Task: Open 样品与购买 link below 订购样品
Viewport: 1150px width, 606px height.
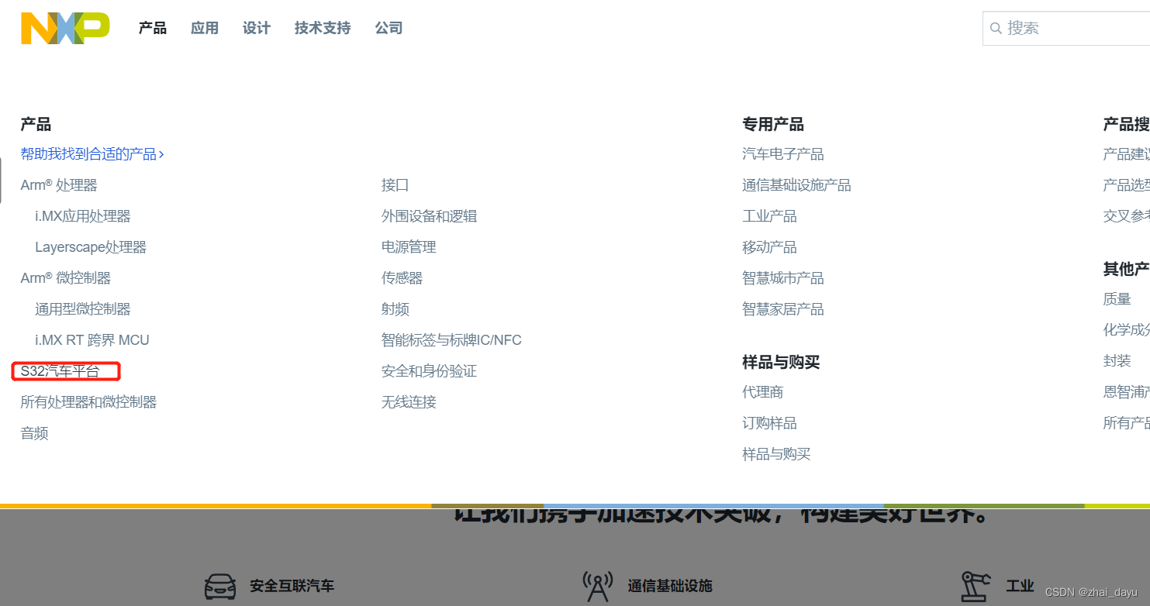Action: pyautogui.click(x=777, y=454)
